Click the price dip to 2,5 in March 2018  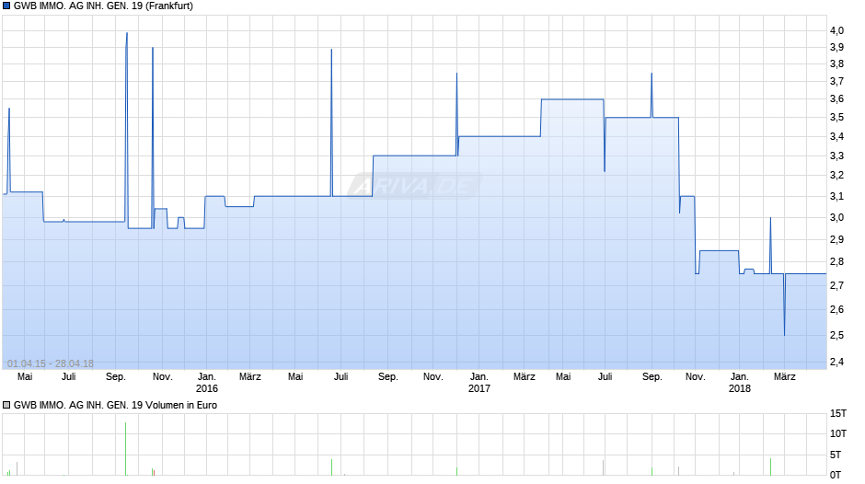(784, 334)
